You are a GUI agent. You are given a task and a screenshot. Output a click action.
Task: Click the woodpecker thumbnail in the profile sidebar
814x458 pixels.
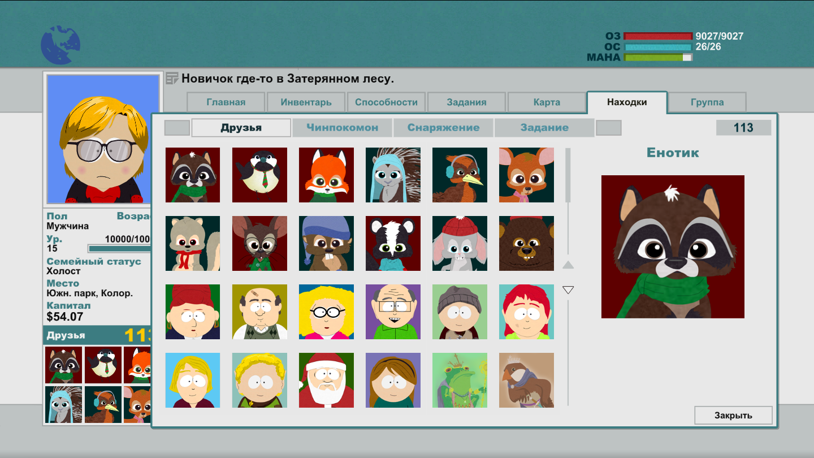(x=103, y=404)
